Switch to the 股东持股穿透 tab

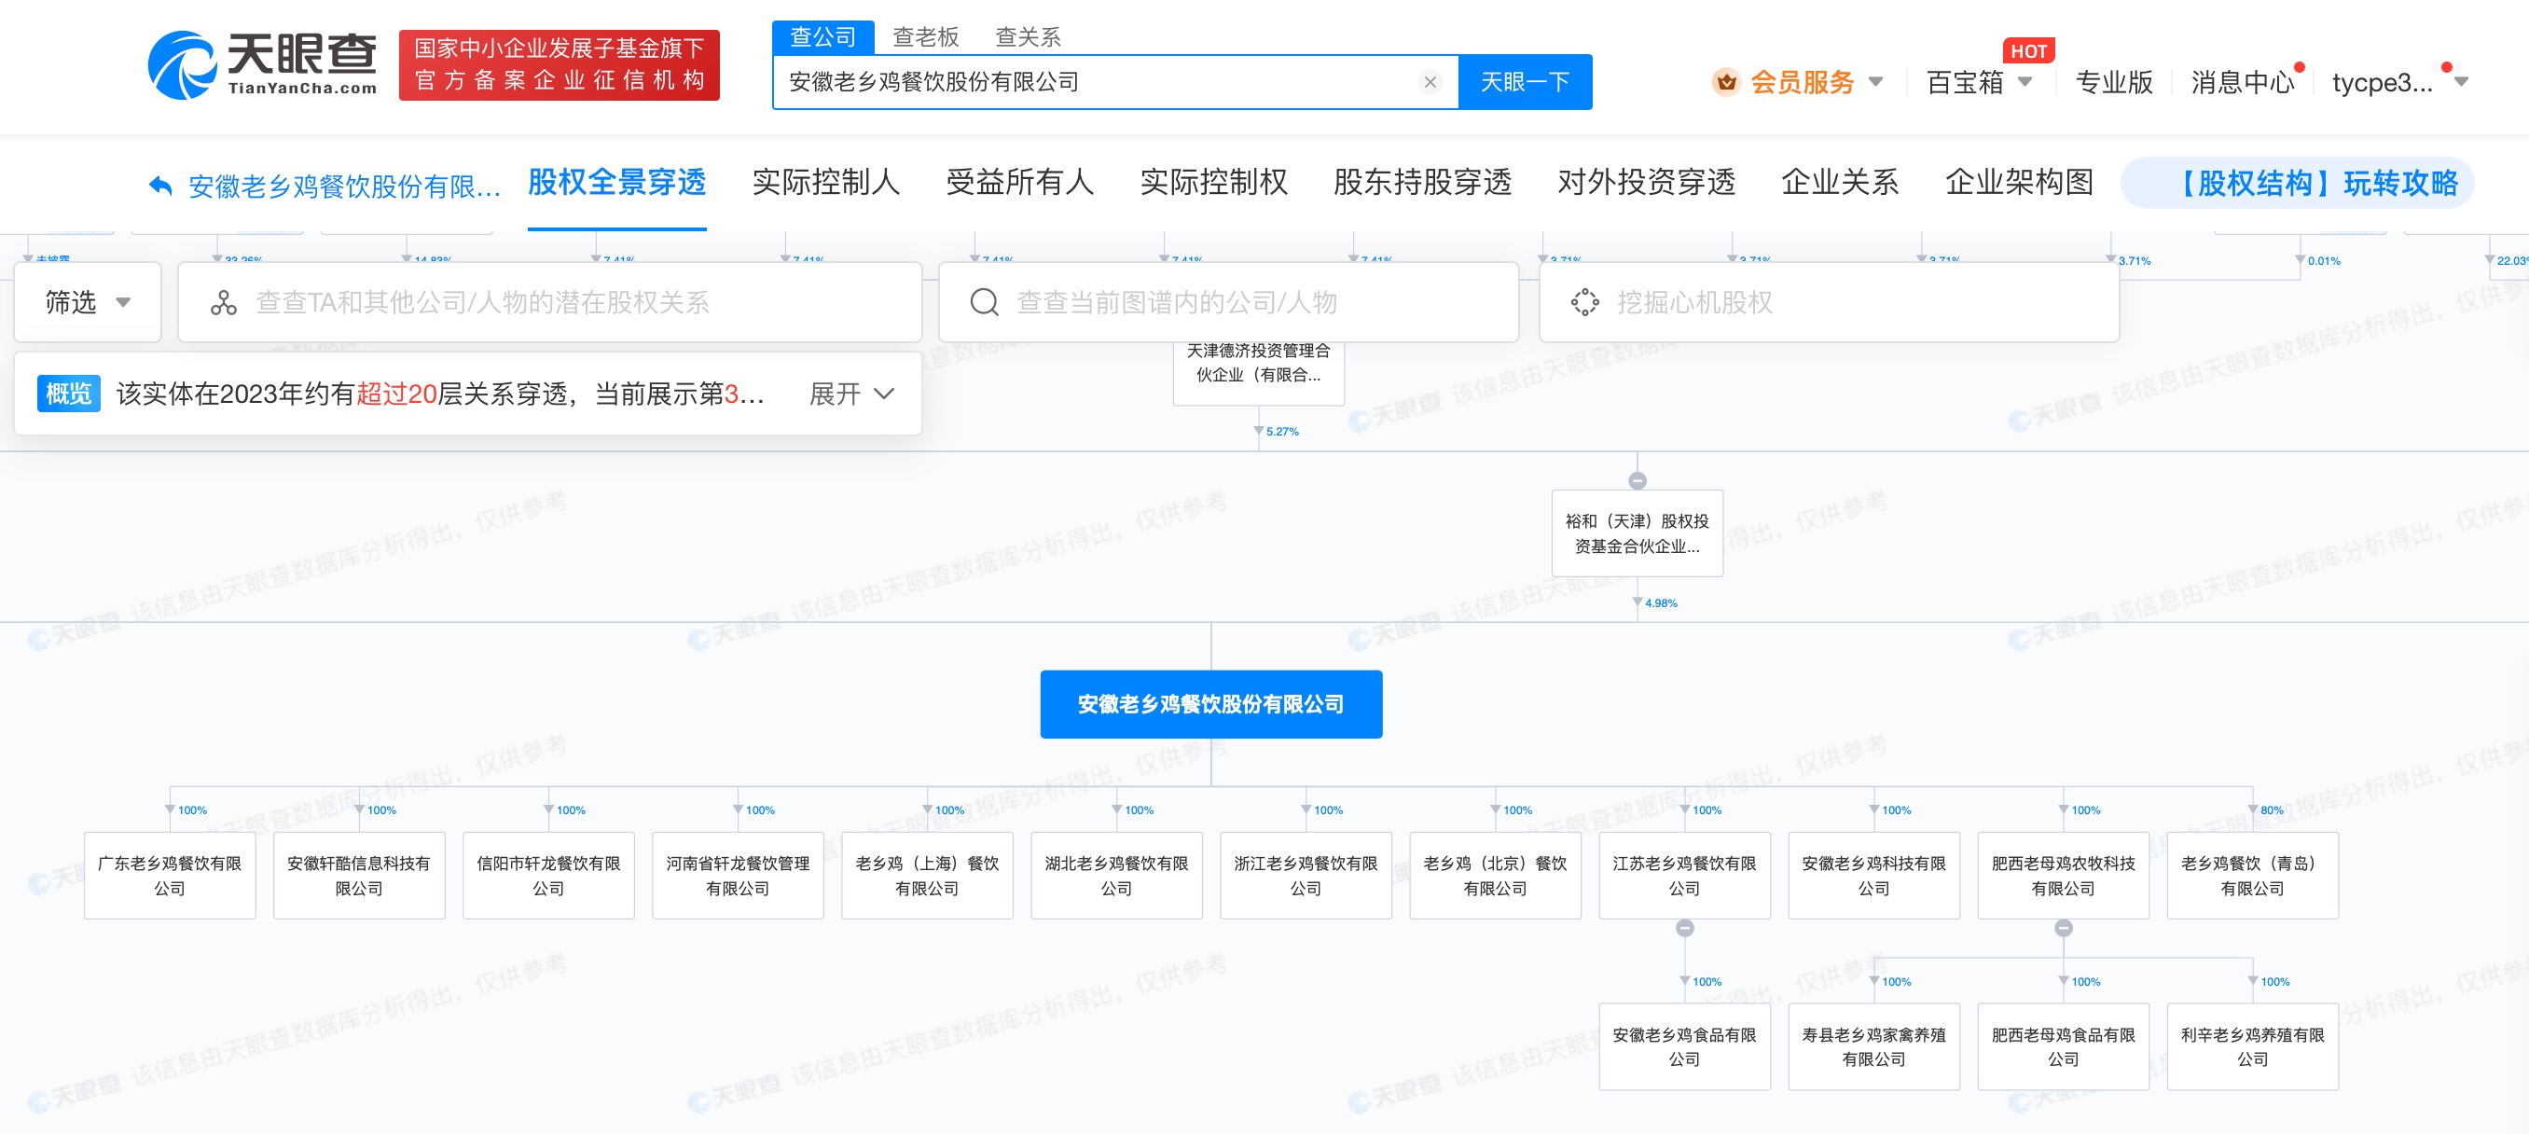[1421, 183]
